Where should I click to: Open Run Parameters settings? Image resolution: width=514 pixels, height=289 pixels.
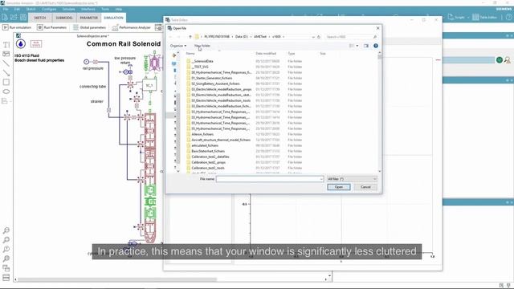point(51,27)
